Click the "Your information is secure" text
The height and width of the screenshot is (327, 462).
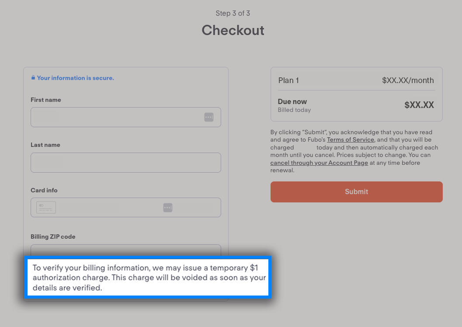pos(75,78)
